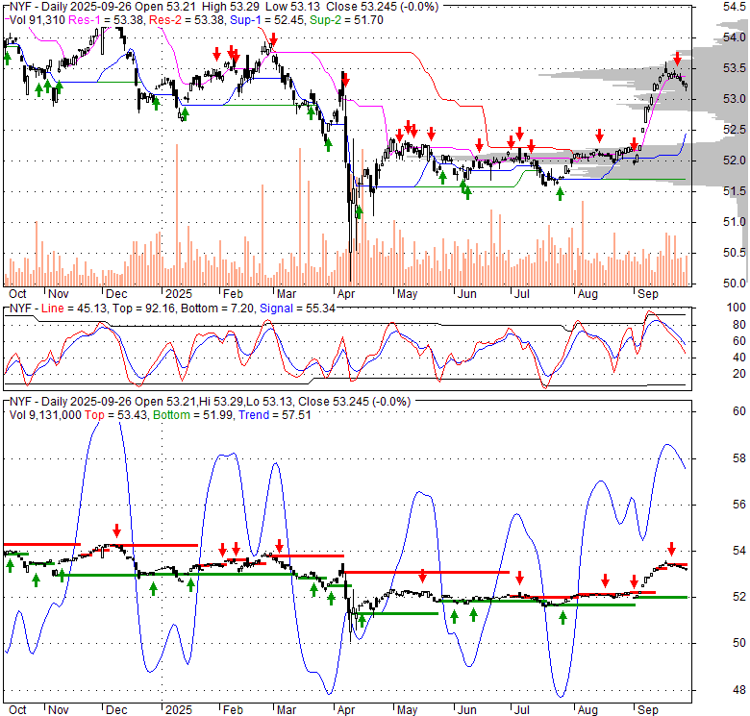The height and width of the screenshot is (716, 750).
Task: Click the 20 label on oscillator axis
Action: 739,374
